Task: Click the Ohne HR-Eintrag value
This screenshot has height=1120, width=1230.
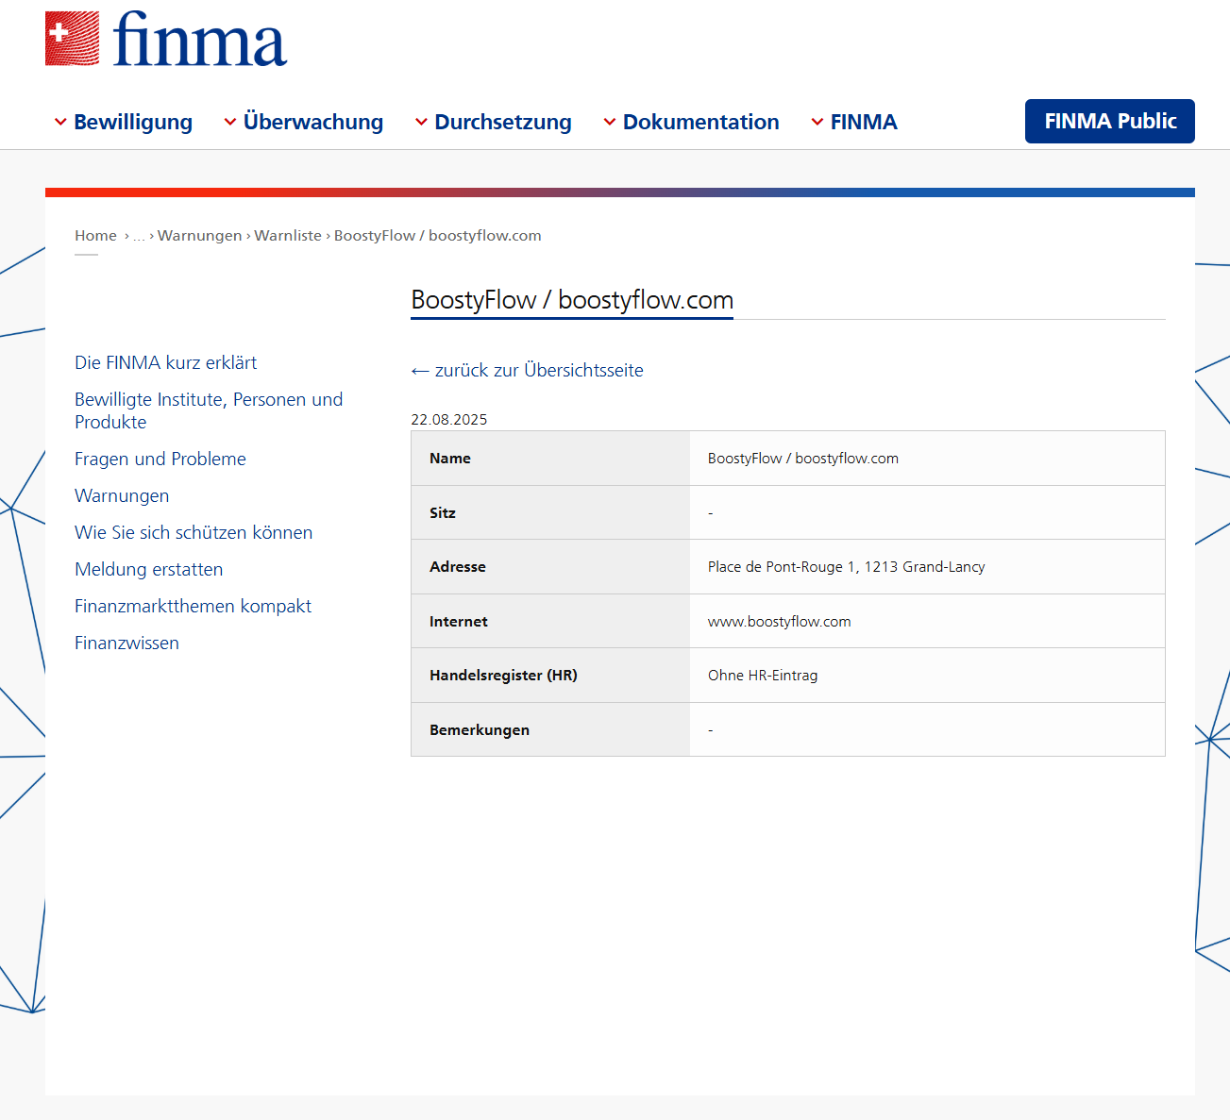Action: tap(763, 676)
